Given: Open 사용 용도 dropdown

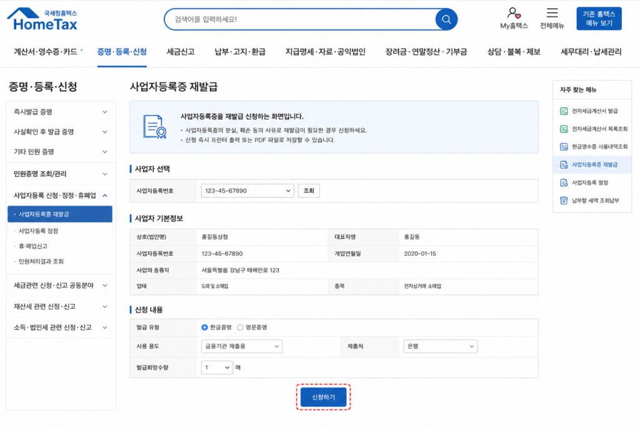Looking at the screenshot, I should click(242, 346).
